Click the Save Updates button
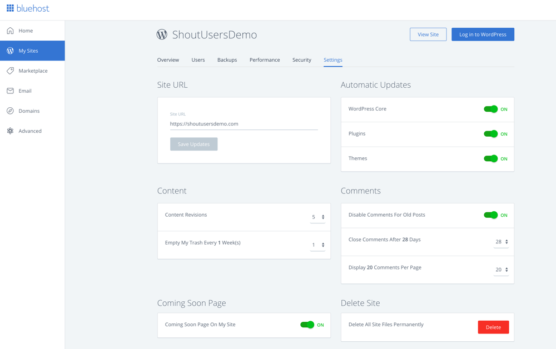This screenshot has width=556, height=349. [x=193, y=144]
